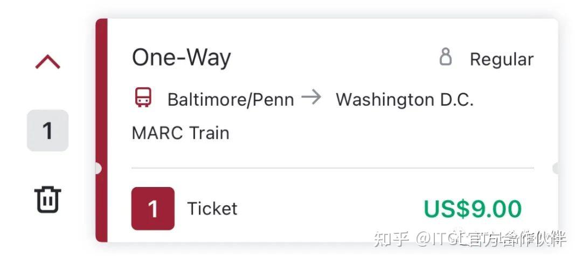Click the gray quantity box showing 1
The width and height of the screenshot is (582, 263).
click(x=47, y=130)
